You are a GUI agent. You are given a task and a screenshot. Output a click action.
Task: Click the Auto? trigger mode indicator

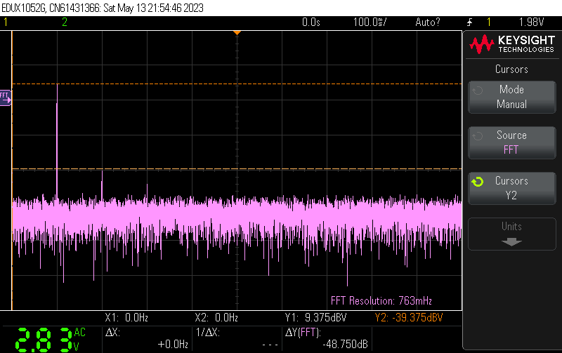(x=427, y=22)
